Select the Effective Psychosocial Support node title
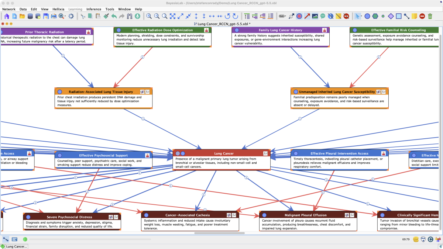Screen dimensions: 443x249 tap(103, 155)
